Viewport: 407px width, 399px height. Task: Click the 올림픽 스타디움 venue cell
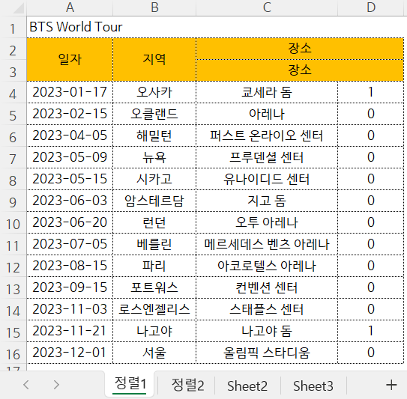pos(267,353)
